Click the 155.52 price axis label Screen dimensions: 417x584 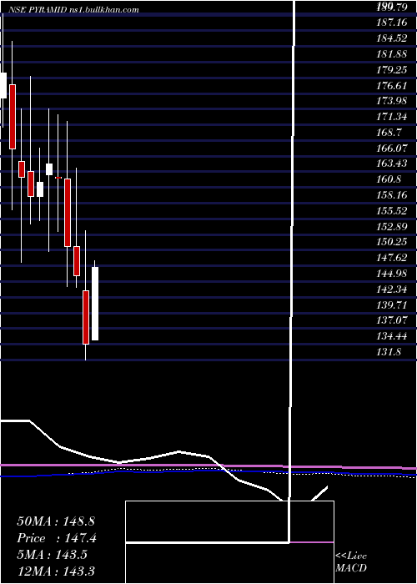click(x=392, y=211)
